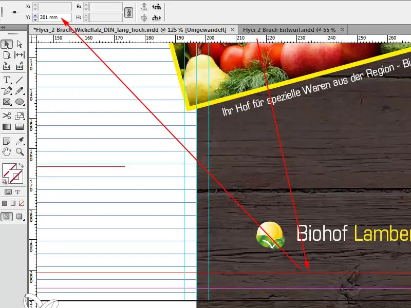Select the Gap tool
This screenshot has width=411, height=308.
20,55
